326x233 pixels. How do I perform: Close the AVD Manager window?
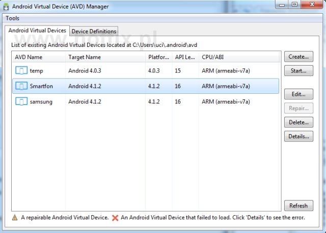tap(312, 5)
